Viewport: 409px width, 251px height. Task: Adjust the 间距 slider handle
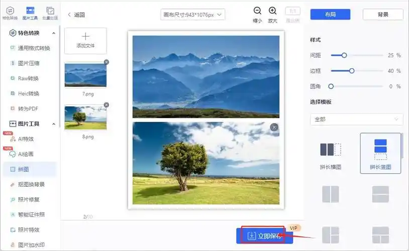click(344, 55)
